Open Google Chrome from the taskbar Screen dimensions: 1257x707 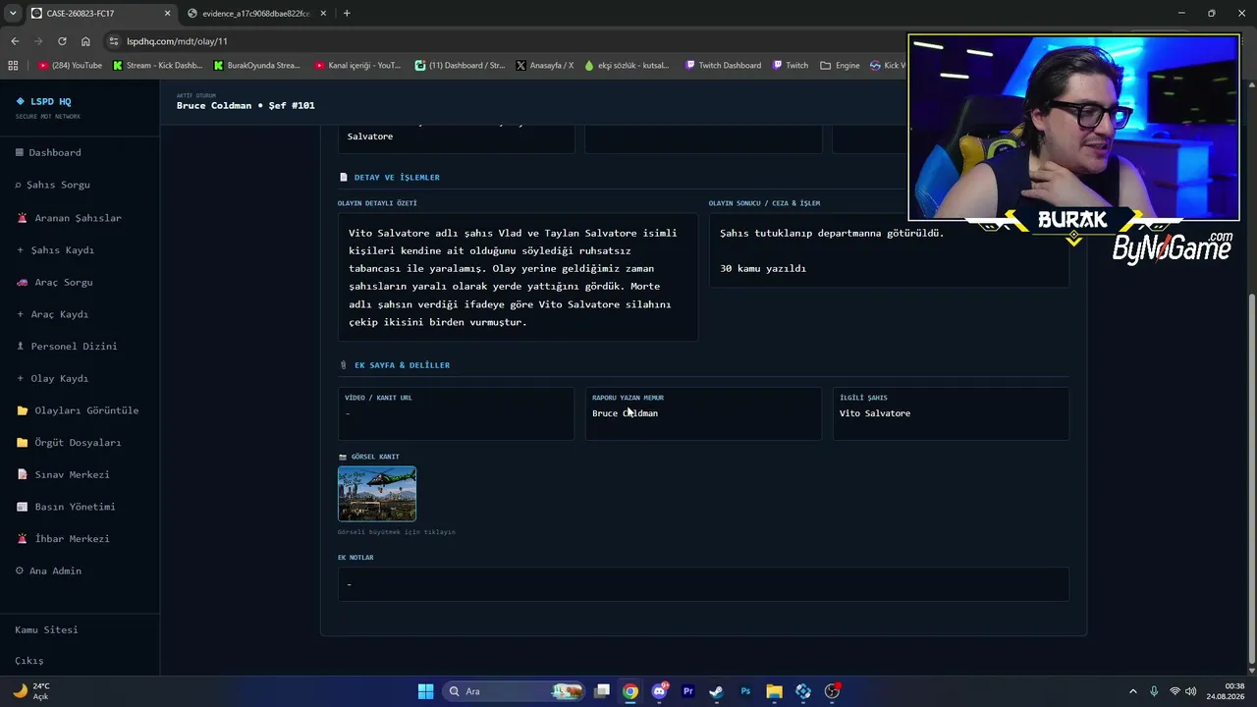[x=630, y=691]
